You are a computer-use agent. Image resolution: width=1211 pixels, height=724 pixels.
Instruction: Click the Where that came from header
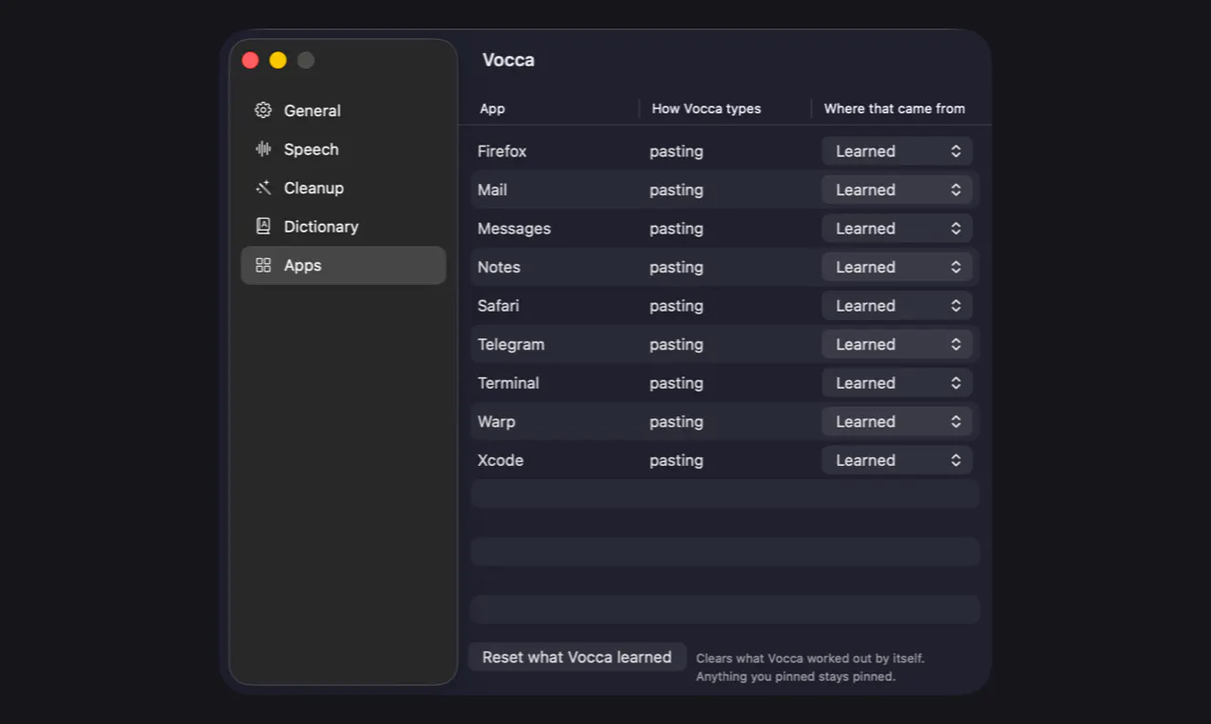coord(894,109)
